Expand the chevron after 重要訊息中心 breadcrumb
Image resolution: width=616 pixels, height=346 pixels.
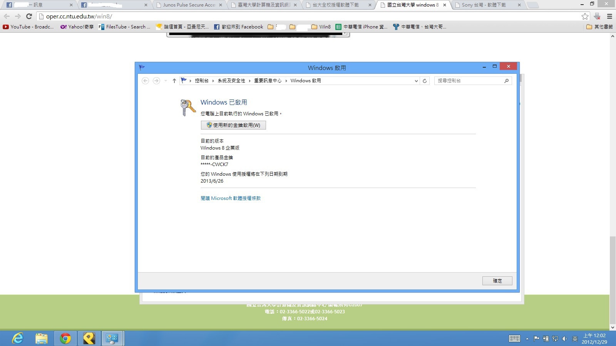(286, 81)
